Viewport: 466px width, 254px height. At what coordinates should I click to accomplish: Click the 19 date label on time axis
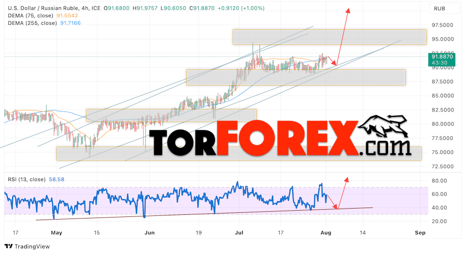(199, 233)
